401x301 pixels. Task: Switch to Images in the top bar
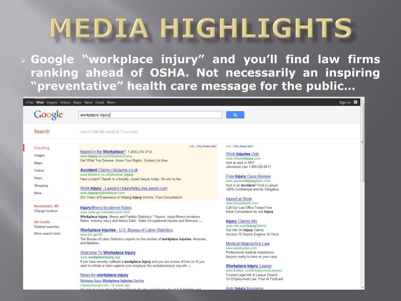tap(52, 102)
